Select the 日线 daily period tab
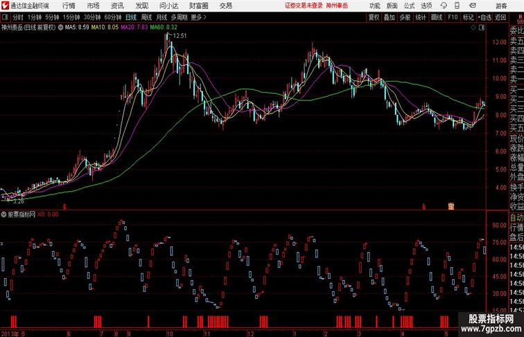This screenshot has width=524, height=337. (131, 17)
